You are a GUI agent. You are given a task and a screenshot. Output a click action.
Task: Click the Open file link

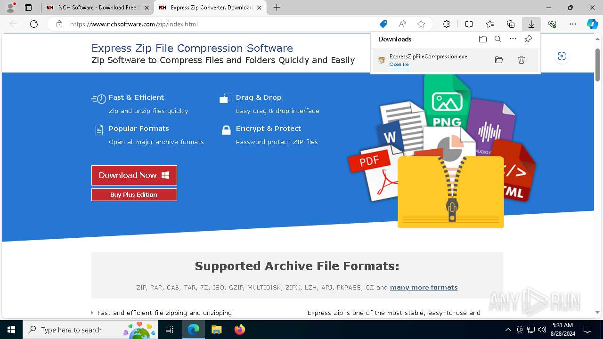399,65
